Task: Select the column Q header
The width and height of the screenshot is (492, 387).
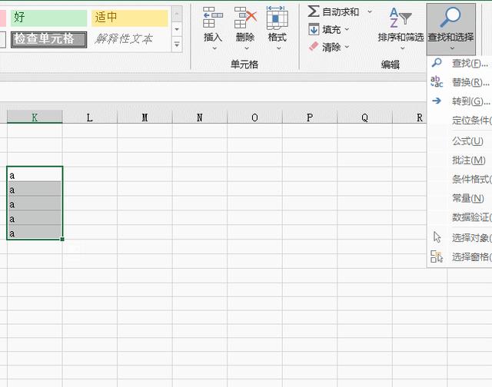Action: (364, 117)
